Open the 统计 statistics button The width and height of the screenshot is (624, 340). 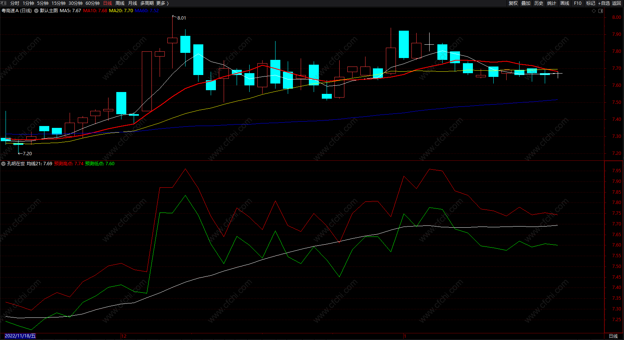[552, 3]
